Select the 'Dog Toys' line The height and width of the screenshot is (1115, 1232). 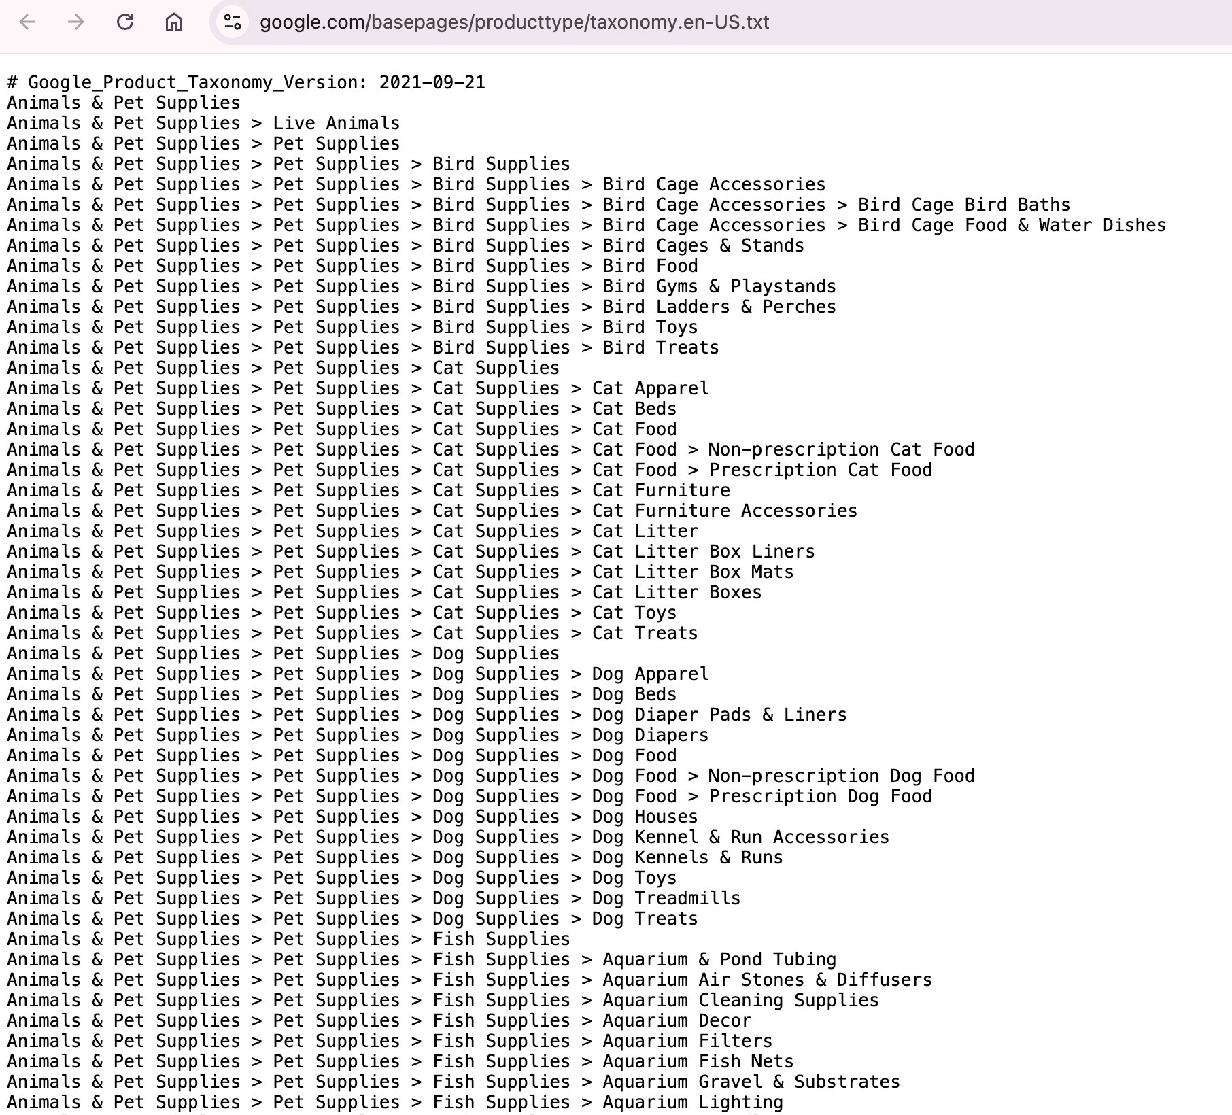click(342, 878)
